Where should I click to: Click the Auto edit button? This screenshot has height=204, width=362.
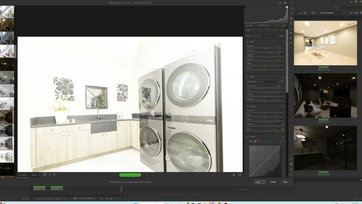[x=270, y=30]
